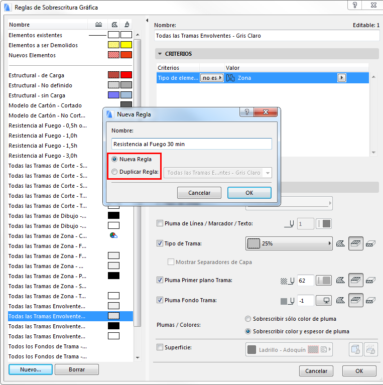This screenshot has height=385, width=383.
Task: Click the window background pen button beside -1
Action: (324, 301)
